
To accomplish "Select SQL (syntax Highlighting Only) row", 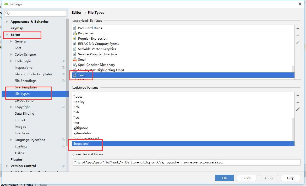I will pyautogui.click(x=183, y=70).
